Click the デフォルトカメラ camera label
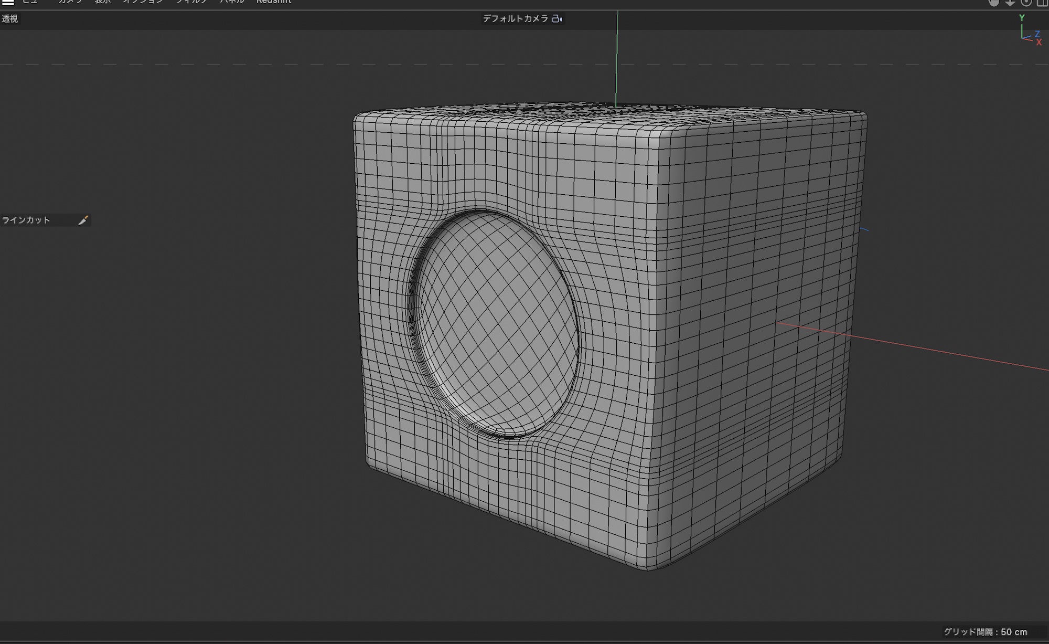The height and width of the screenshot is (644, 1049). click(515, 19)
